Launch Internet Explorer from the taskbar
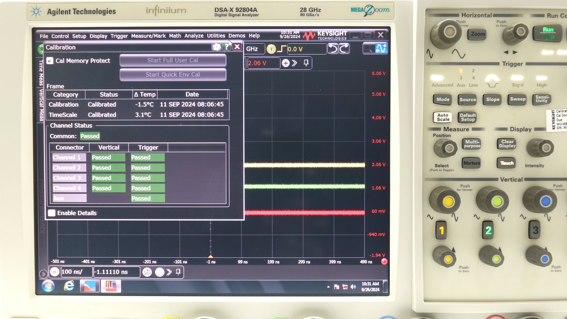 click(69, 286)
